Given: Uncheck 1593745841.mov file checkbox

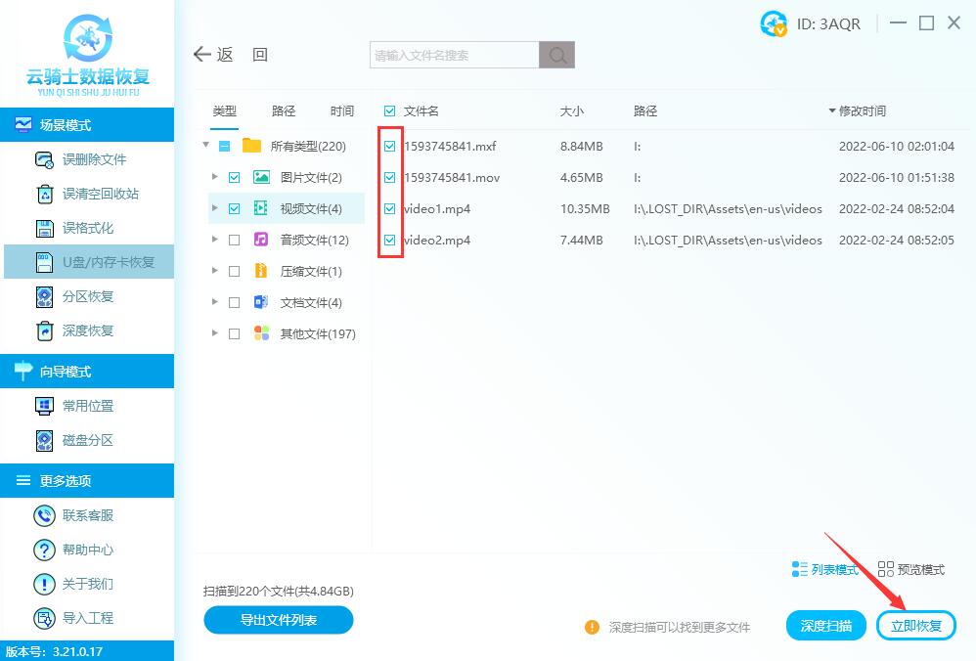Looking at the screenshot, I should click(389, 177).
